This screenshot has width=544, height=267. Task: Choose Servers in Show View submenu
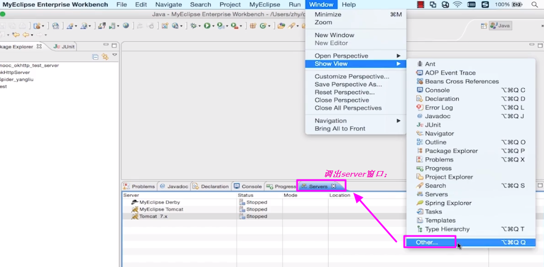[x=471, y=194]
